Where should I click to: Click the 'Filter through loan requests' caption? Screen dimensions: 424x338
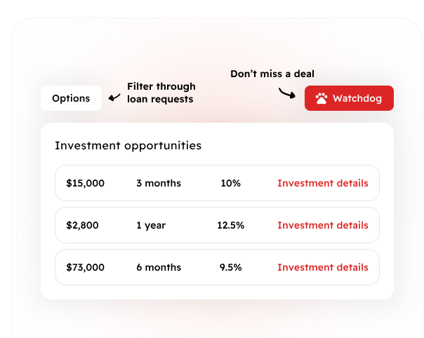161,93
